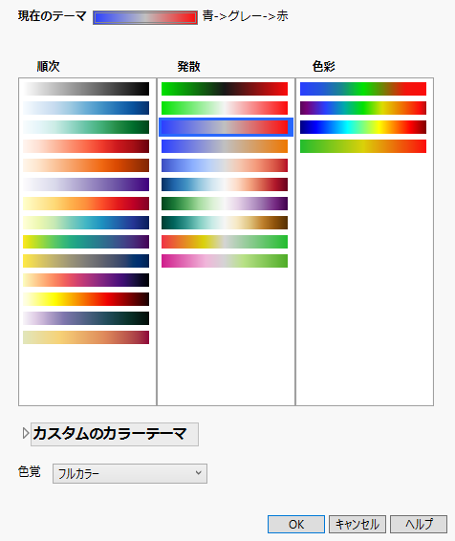The height and width of the screenshot is (541, 455).
Task: Select the lavender-slate-dark green sequential gradient
Action: [86, 318]
